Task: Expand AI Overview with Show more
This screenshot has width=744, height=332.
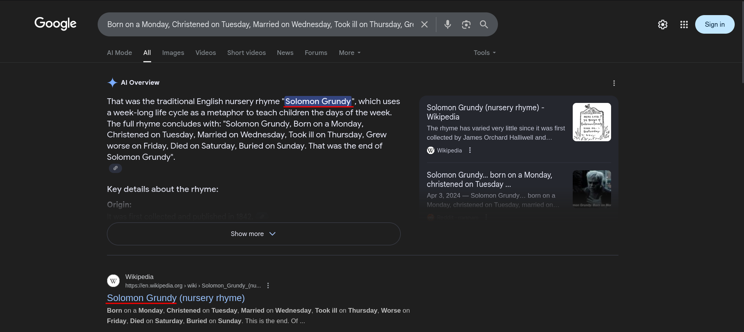Action: pos(253,234)
